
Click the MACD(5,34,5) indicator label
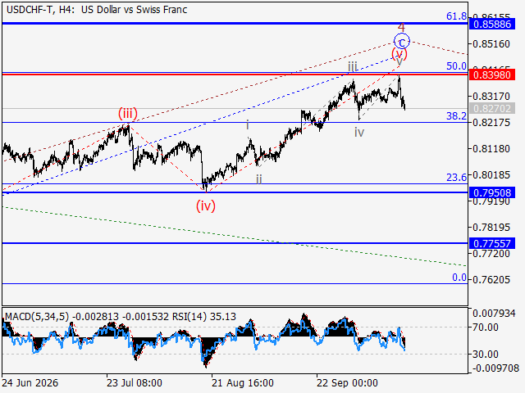(x=37, y=316)
